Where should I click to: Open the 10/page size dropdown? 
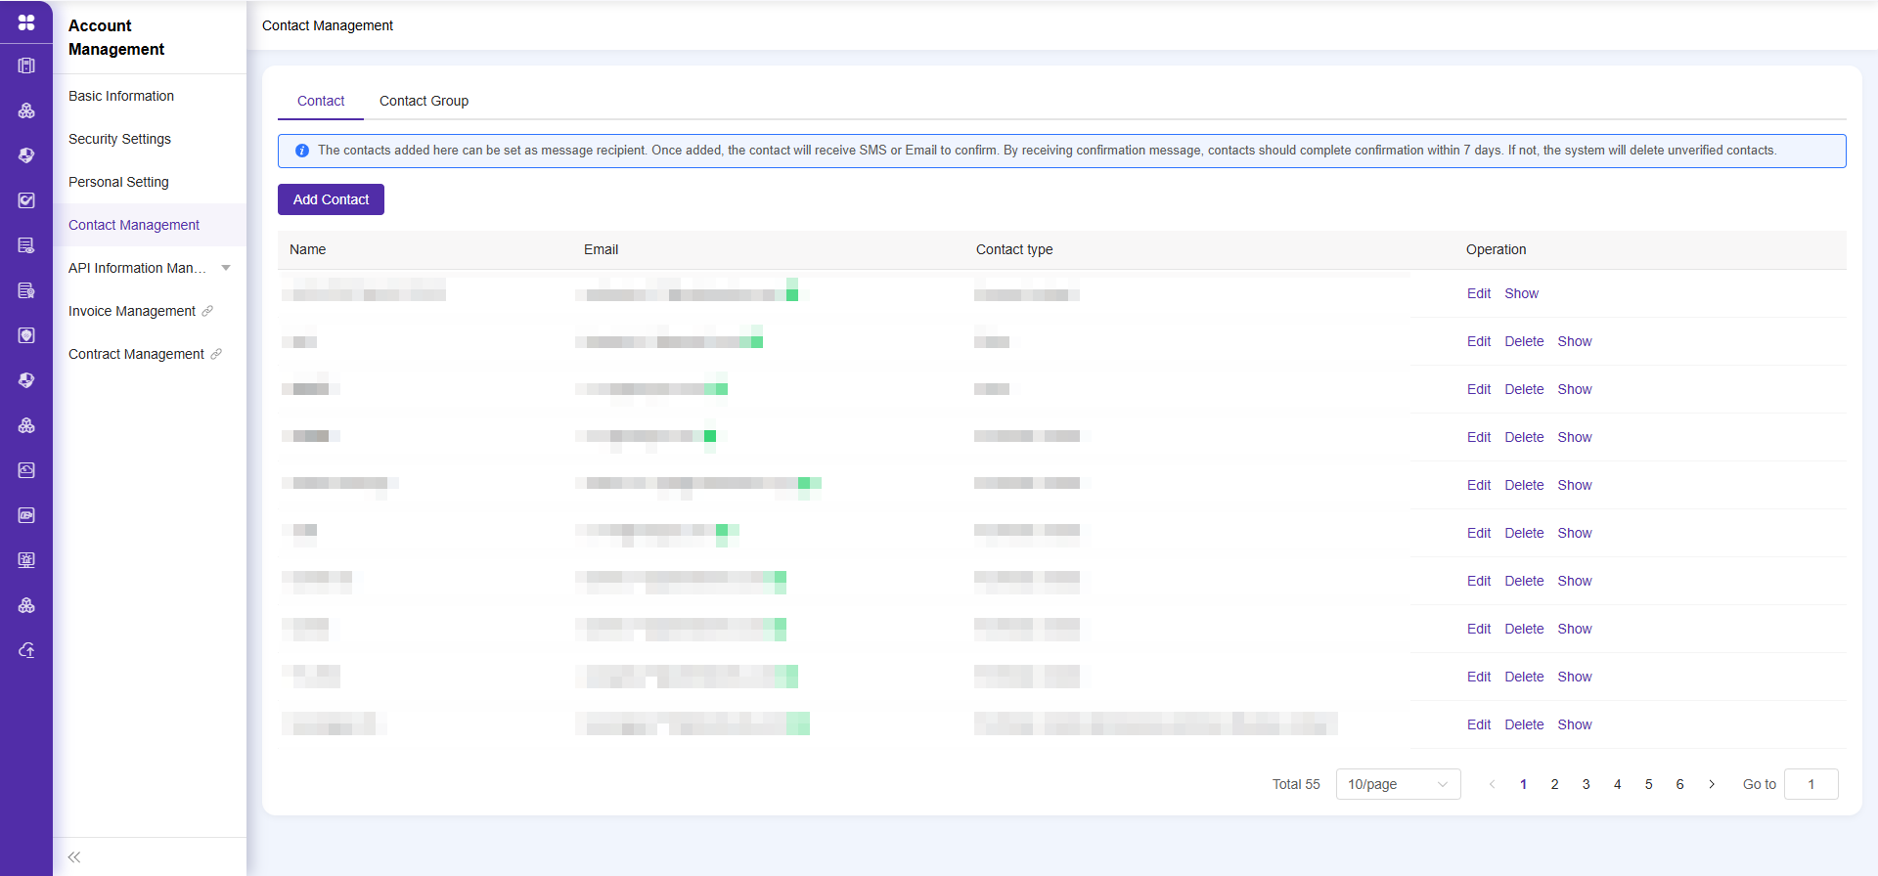(x=1398, y=784)
